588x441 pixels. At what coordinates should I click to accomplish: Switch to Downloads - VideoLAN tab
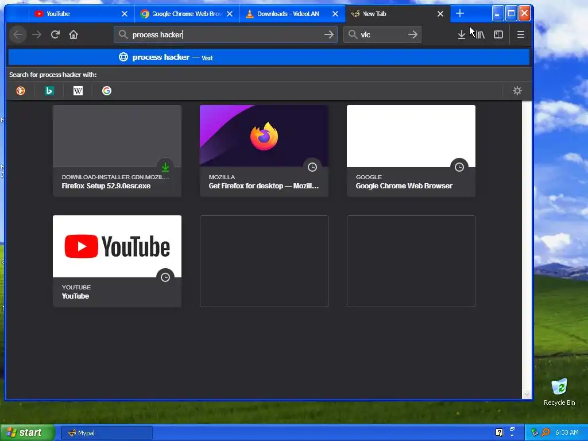tap(292, 14)
